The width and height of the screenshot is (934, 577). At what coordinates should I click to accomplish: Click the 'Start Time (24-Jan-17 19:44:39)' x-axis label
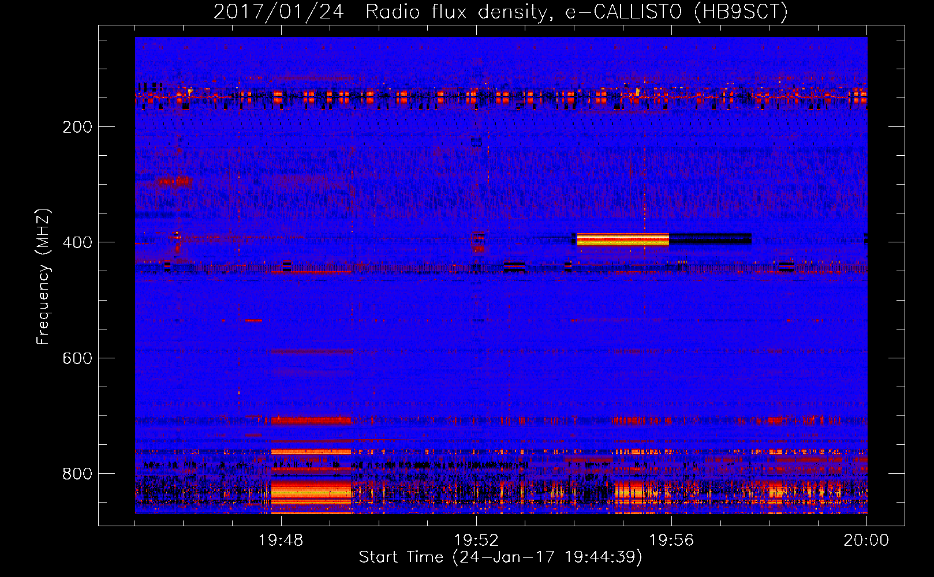tap(500, 557)
